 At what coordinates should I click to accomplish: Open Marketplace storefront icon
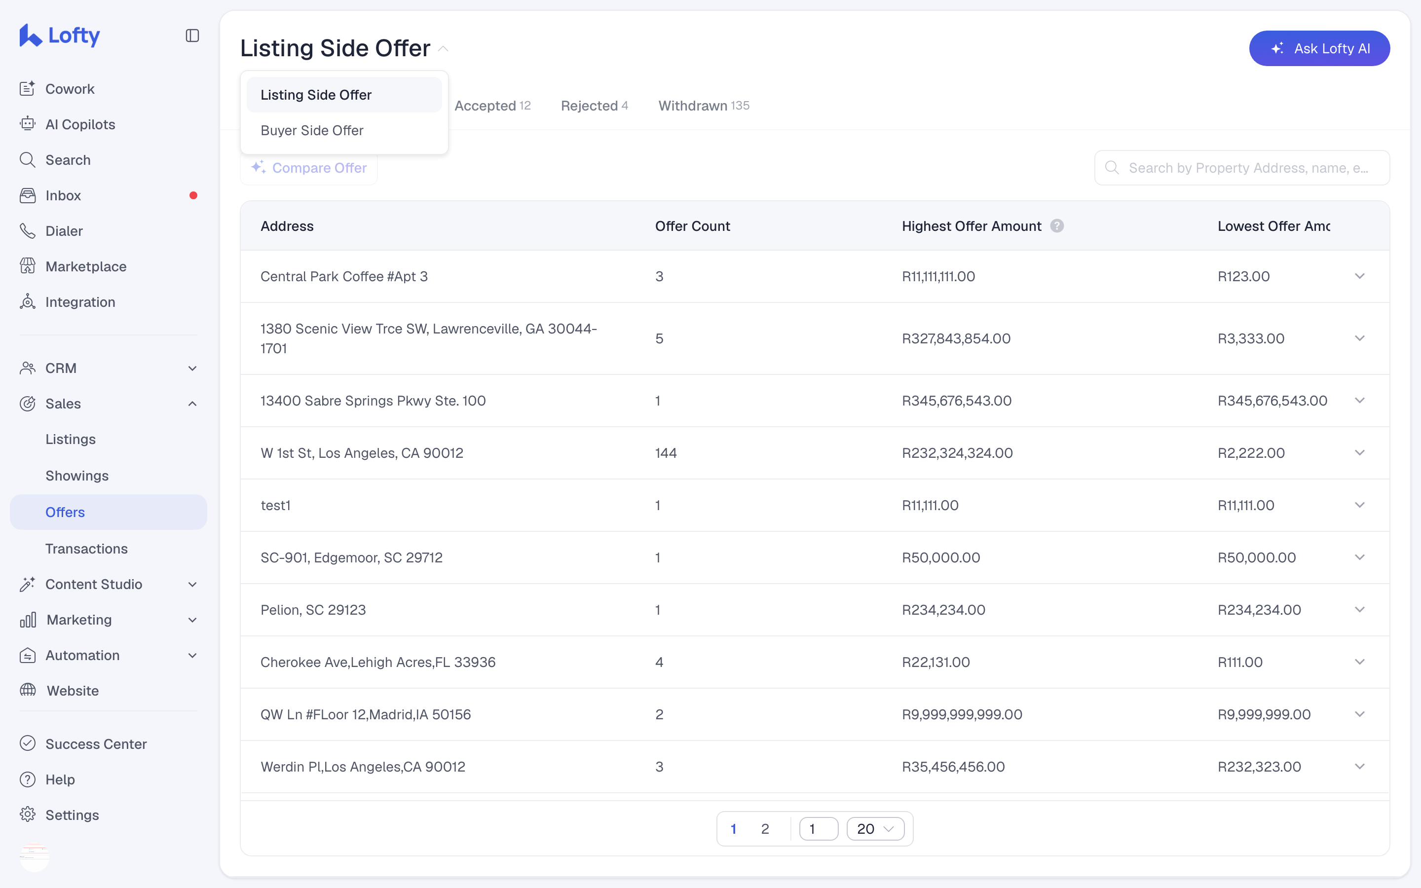28,266
